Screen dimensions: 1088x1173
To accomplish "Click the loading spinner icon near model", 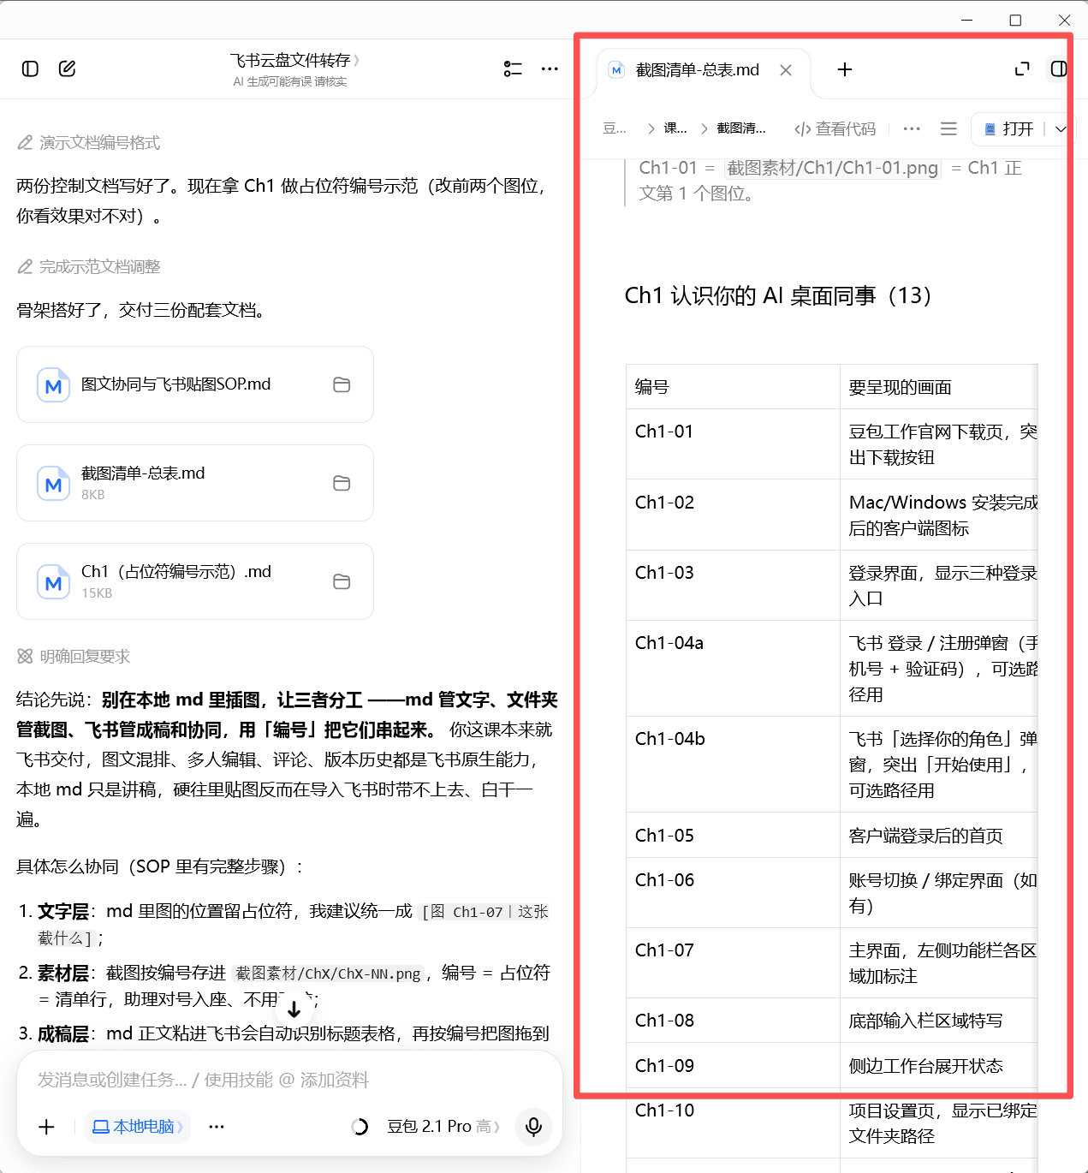I will pos(360,1127).
